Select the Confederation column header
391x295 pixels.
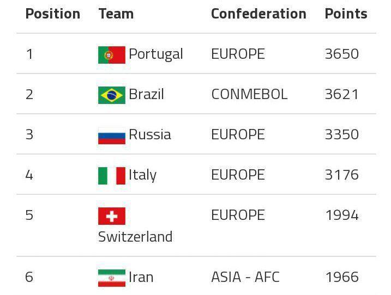(258, 14)
